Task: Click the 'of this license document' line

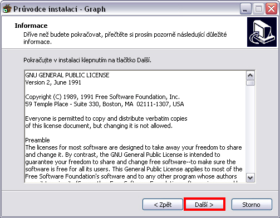Action: (x=99, y=126)
